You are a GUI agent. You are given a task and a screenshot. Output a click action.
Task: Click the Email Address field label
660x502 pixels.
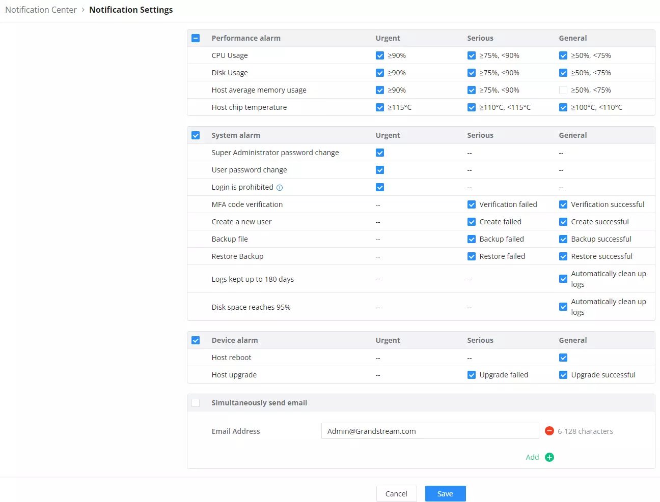[236, 431]
